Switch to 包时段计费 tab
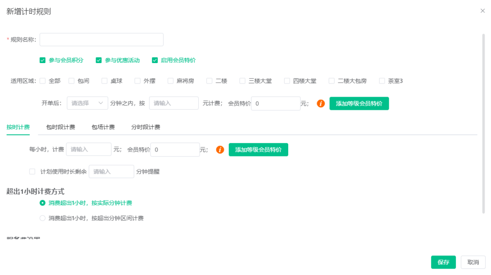Screen dimensions: 491x275 click(61, 127)
